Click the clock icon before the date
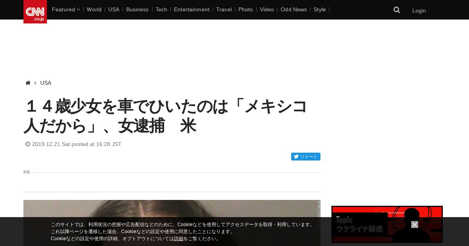Image resolution: width=469 pixels, height=246 pixels. click(x=28, y=144)
